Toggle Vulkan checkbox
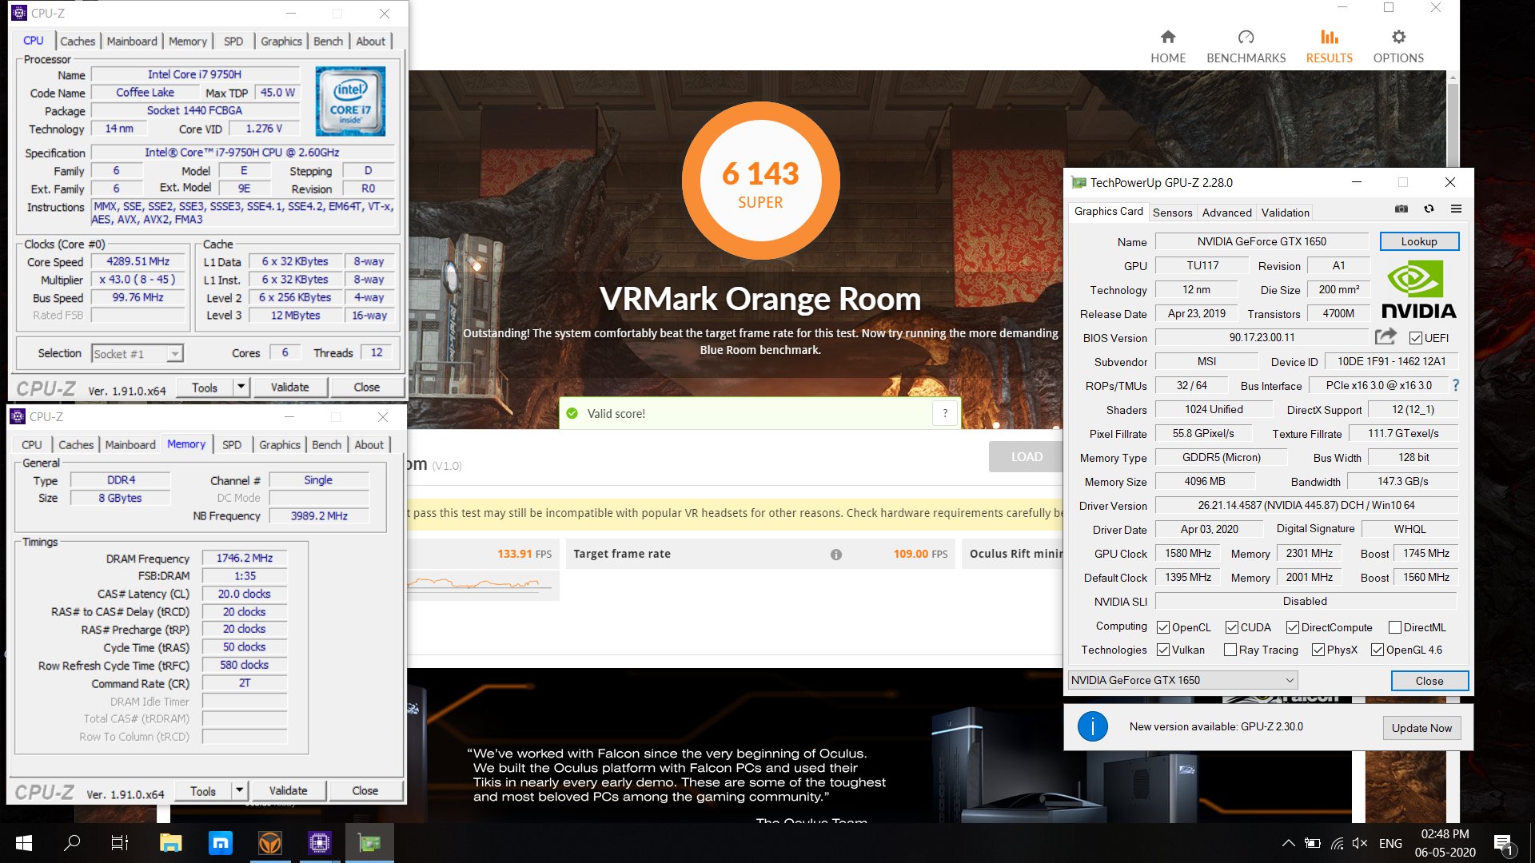This screenshot has height=863, width=1535. (x=1163, y=650)
